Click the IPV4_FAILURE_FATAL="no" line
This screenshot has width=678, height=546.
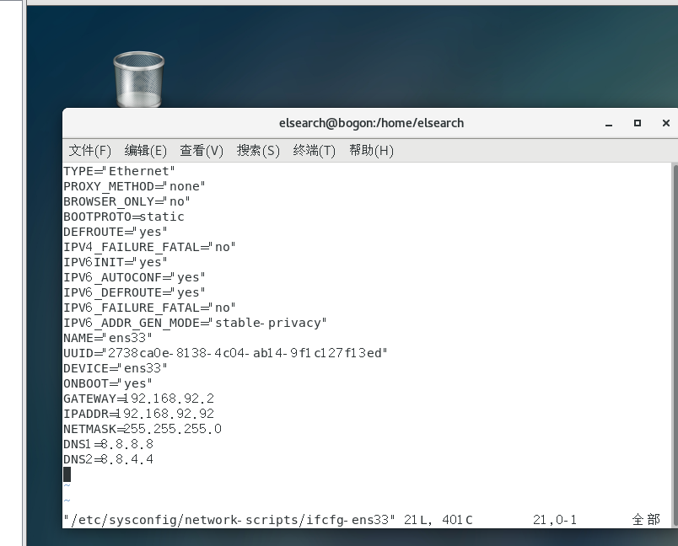(x=149, y=247)
